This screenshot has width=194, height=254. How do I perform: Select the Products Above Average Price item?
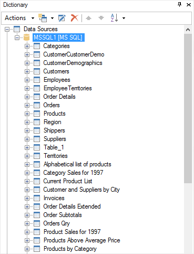pos(81,240)
